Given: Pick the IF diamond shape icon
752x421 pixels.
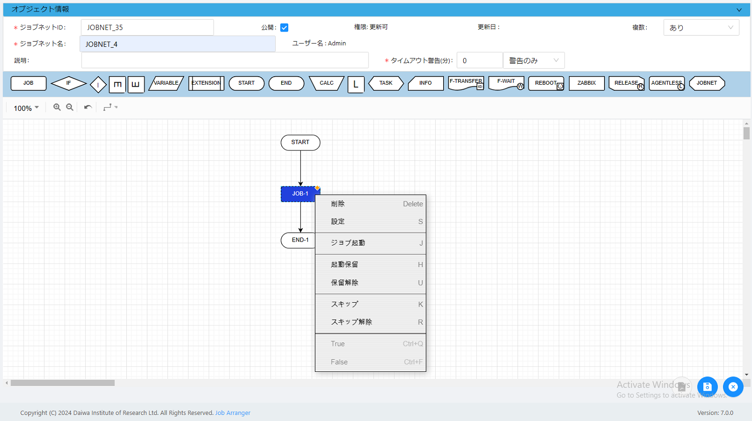Looking at the screenshot, I should (69, 83).
